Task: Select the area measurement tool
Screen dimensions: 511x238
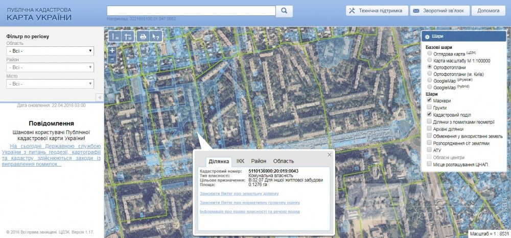Action: tap(128, 36)
